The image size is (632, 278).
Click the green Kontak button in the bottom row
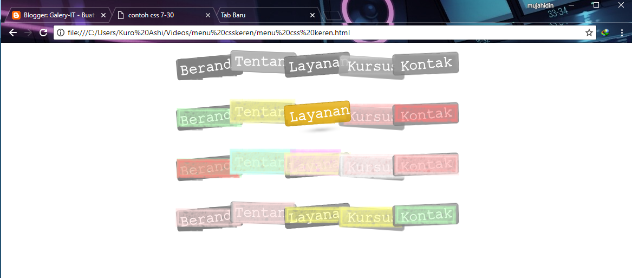(426, 215)
